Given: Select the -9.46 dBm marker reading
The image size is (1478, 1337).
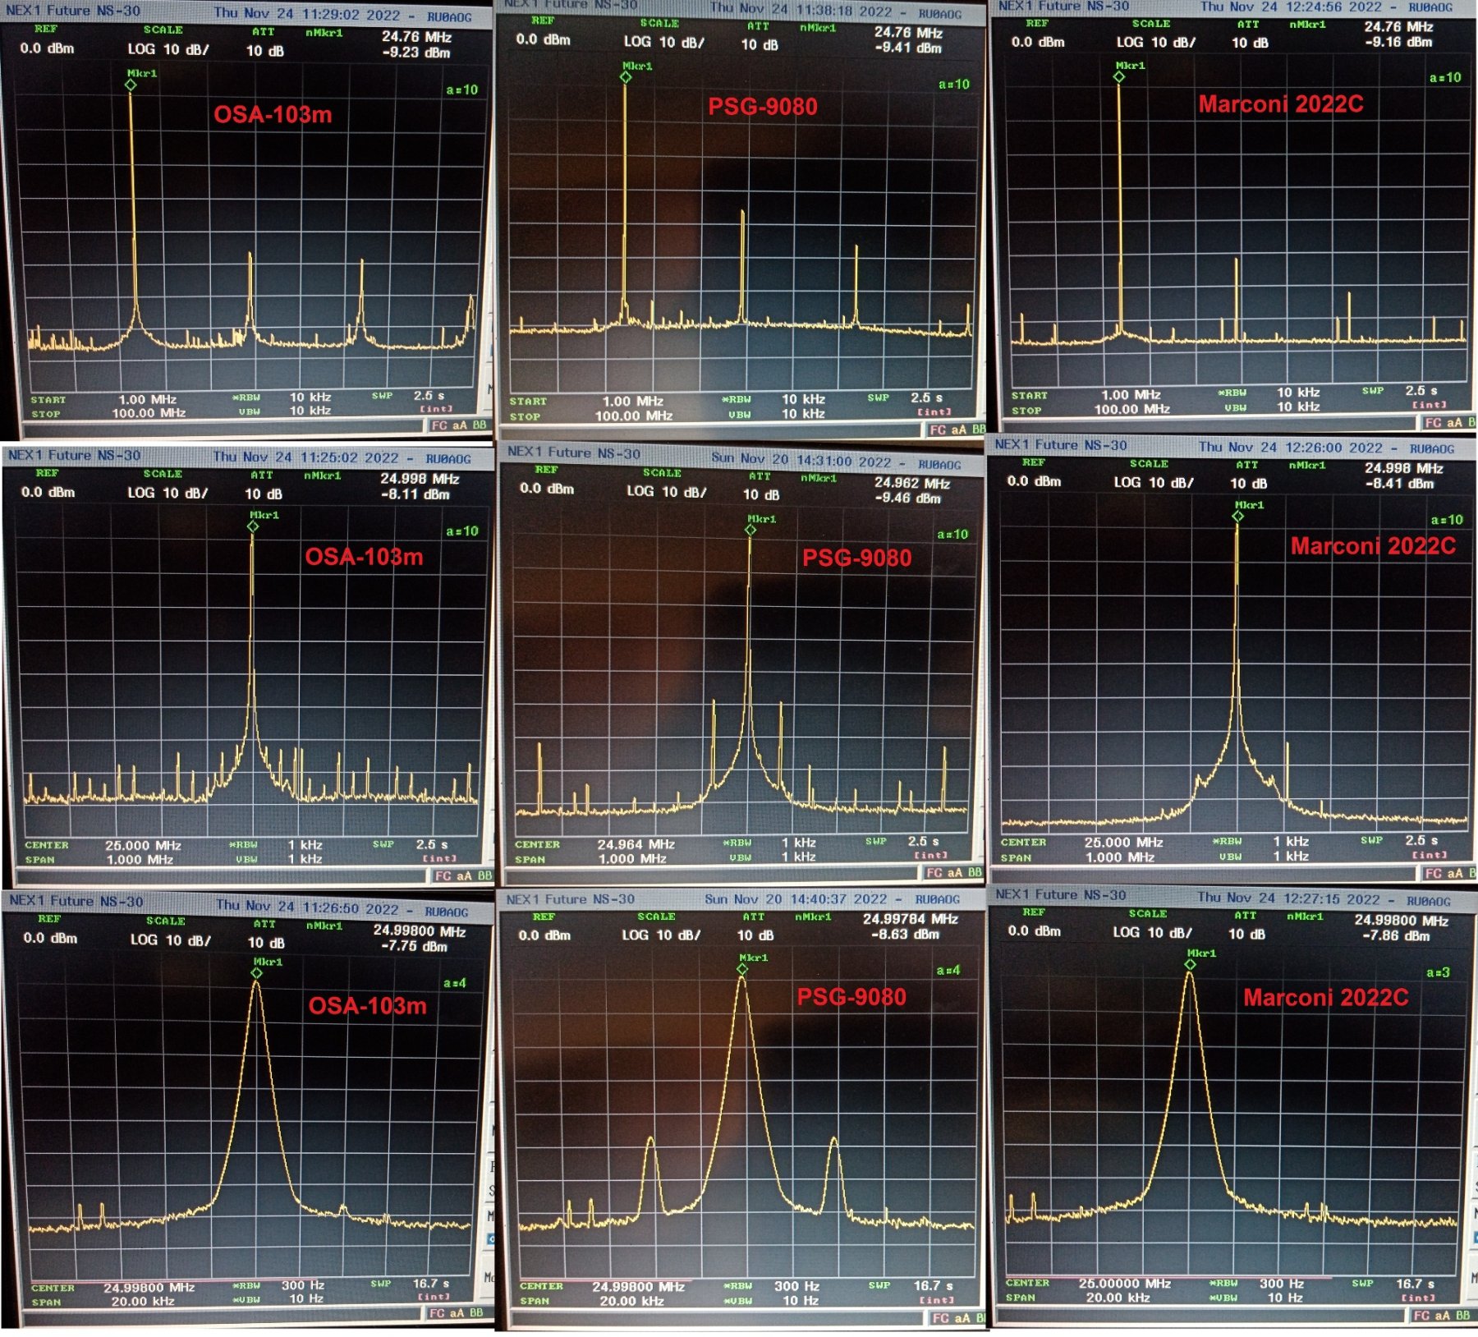Looking at the screenshot, I should point(907,499).
